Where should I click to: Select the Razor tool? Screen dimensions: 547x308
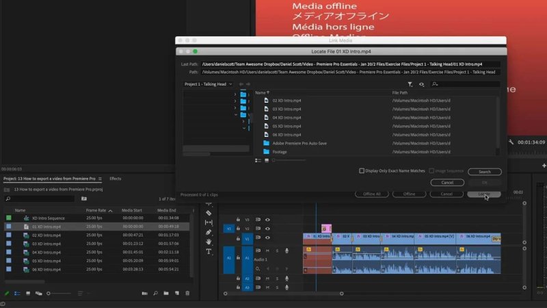tap(209, 213)
